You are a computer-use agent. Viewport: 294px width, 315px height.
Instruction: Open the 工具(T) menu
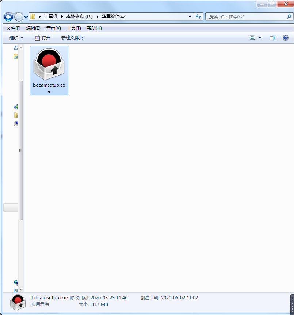(73, 28)
